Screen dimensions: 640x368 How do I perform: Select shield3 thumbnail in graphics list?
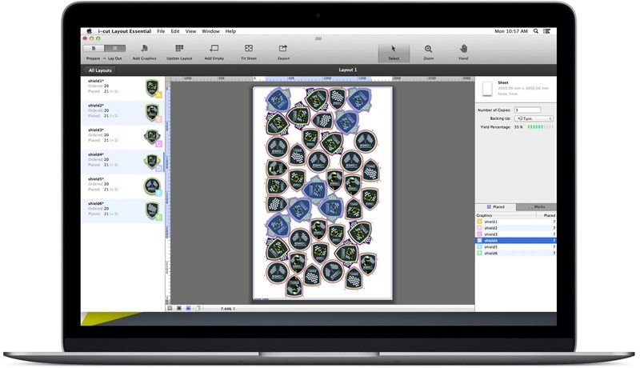[x=152, y=137]
